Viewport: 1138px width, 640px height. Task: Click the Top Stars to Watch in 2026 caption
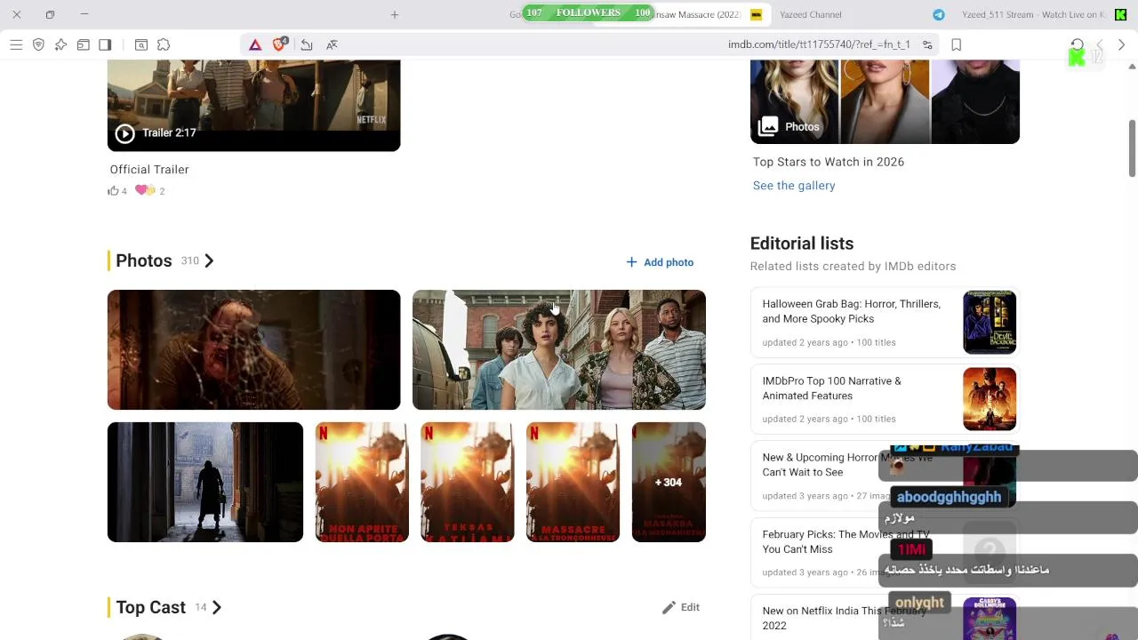click(829, 162)
